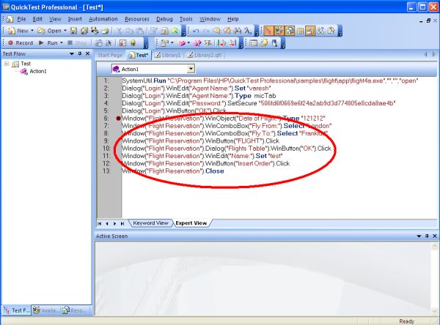440x325 pixels.
Task: Click the Insert Checkpoint icon
Action: [x=165, y=43]
